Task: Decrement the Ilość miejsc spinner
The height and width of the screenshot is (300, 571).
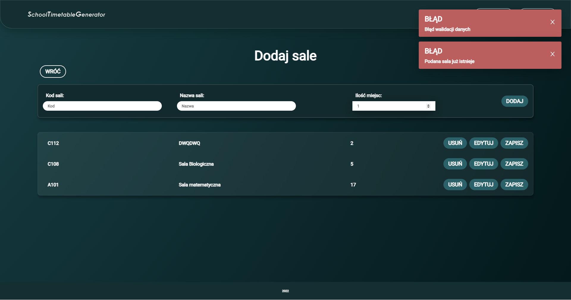Action: point(429,107)
